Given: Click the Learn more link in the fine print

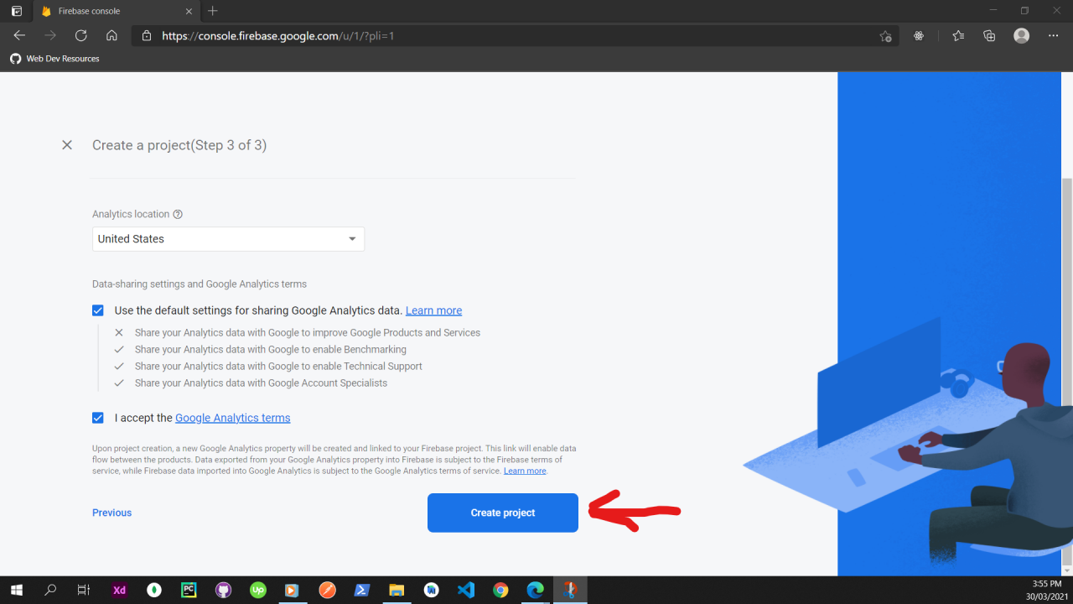Looking at the screenshot, I should tap(525, 471).
